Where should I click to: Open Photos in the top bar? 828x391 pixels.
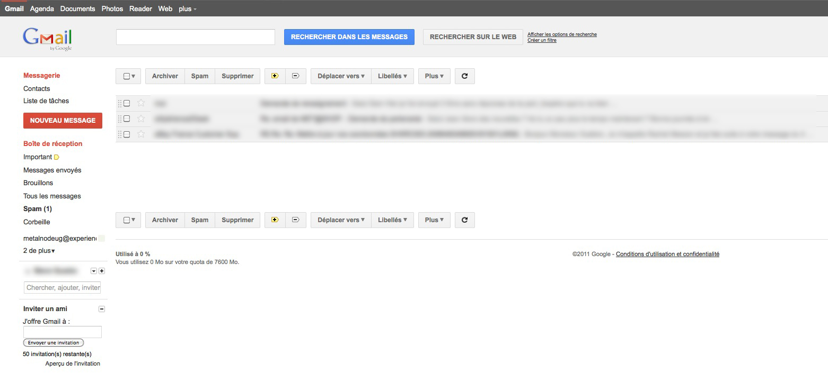pyautogui.click(x=112, y=8)
